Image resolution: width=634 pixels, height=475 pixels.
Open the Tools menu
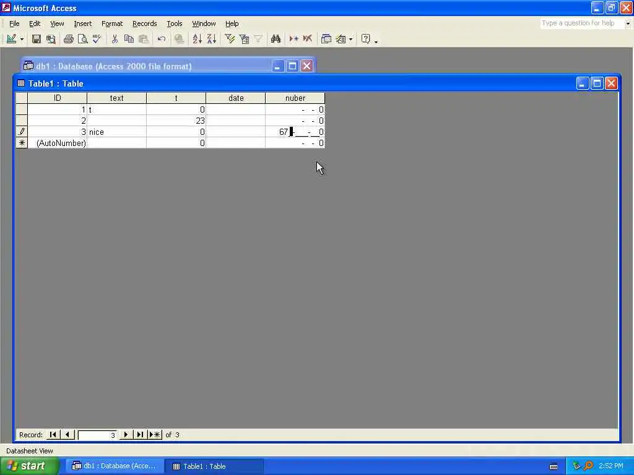tap(175, 24)
